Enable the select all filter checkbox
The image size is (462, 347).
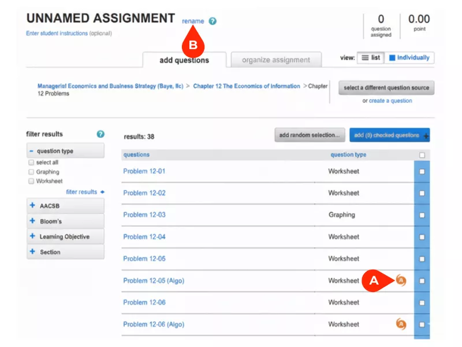(x=32, y=163)
